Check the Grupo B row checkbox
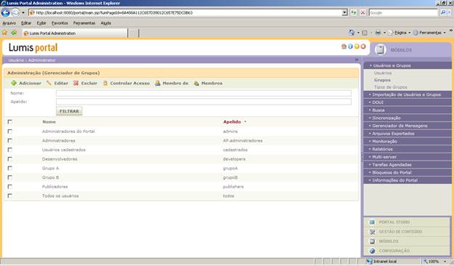The height and width of the screenshot is (266, 454). coord(10,177)
